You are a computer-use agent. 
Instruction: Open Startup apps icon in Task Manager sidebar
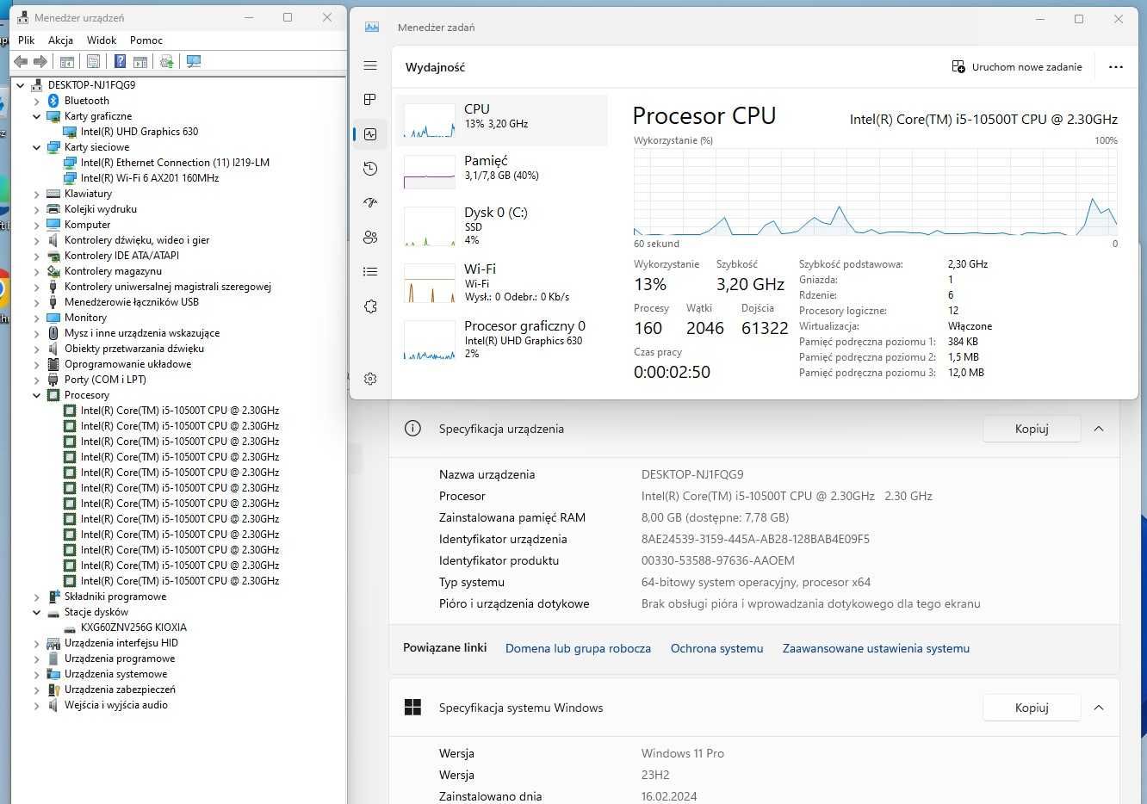coord(370,203)
